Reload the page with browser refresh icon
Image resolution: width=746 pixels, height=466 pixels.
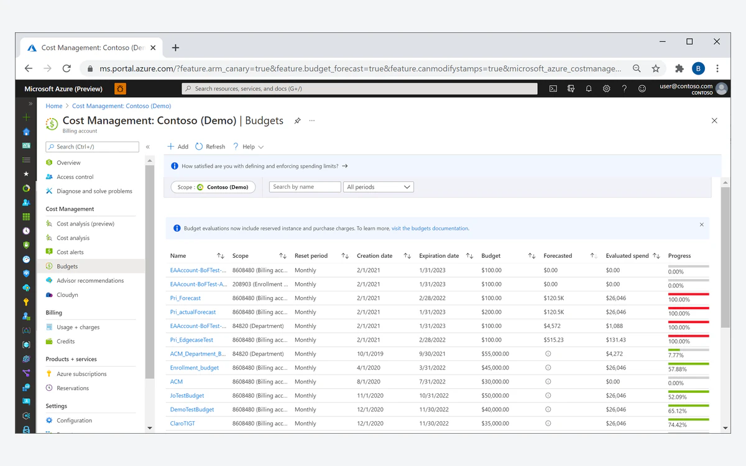click(67, 68)
